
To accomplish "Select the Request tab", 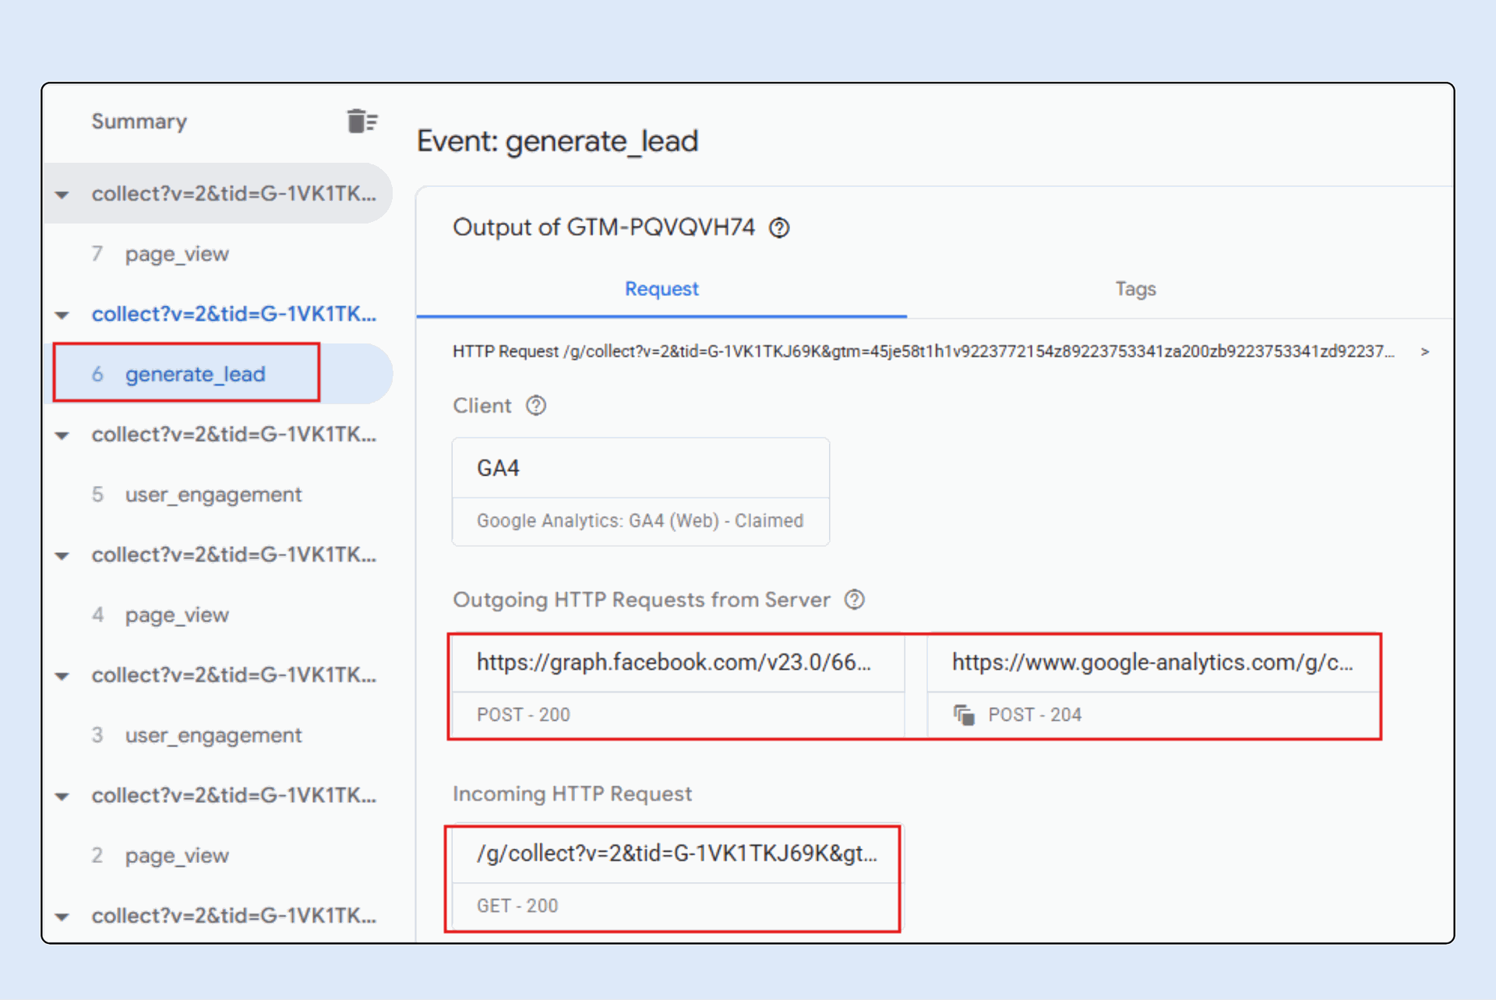I will [662, 289].
